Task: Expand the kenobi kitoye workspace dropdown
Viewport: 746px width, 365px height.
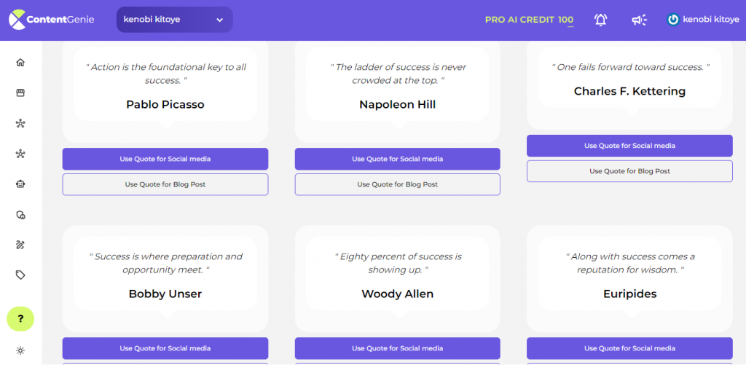Action: 175,20
